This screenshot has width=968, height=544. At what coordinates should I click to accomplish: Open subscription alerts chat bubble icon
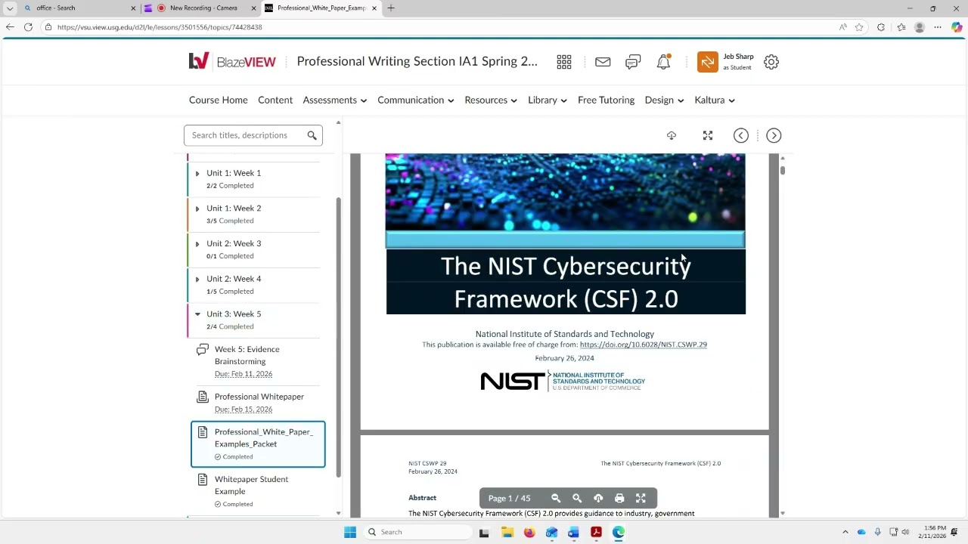pos(633,62)
